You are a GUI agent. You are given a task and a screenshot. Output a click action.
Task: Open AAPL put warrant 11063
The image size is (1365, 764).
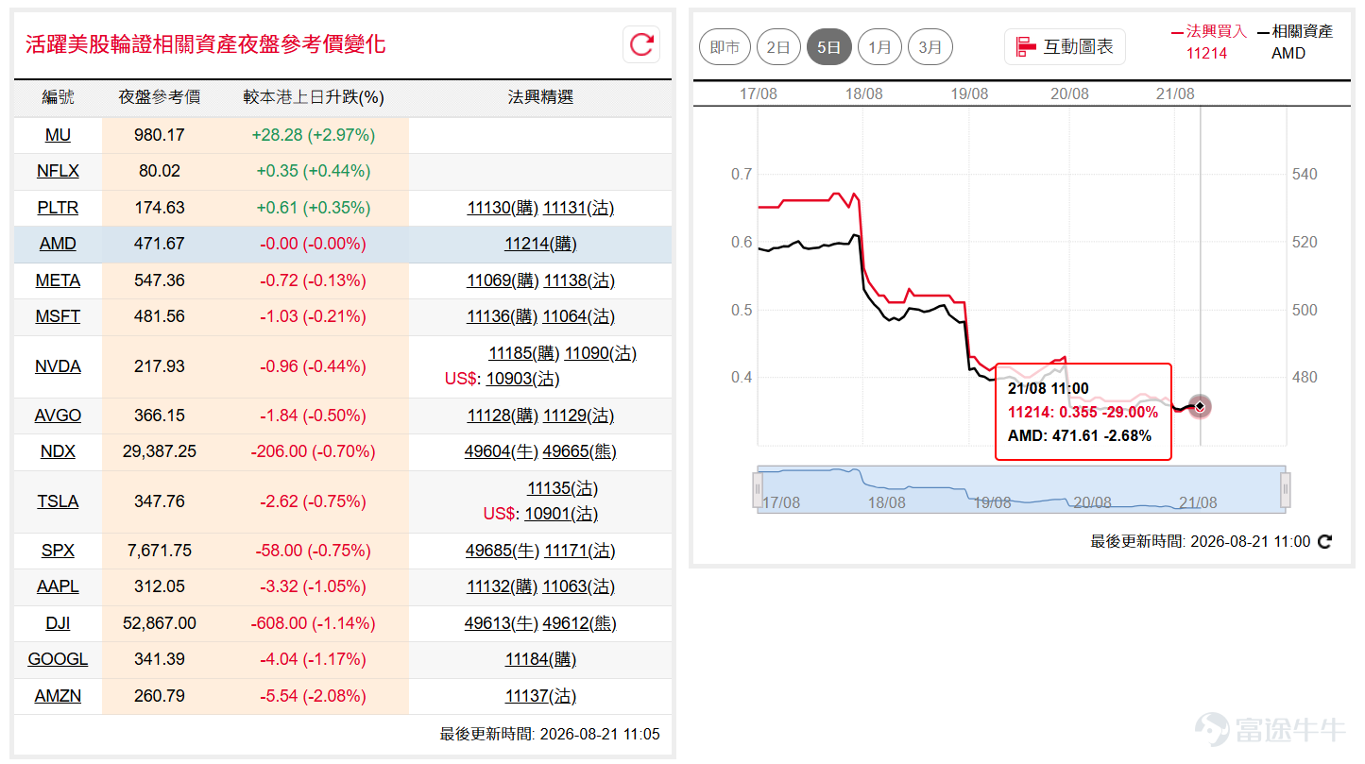pos(578,586)
